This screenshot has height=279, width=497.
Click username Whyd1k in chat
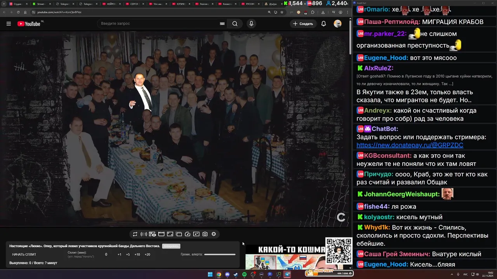tap(377, 227)
